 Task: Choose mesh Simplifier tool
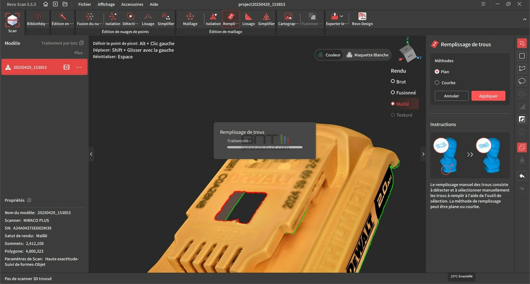(266, 19)
